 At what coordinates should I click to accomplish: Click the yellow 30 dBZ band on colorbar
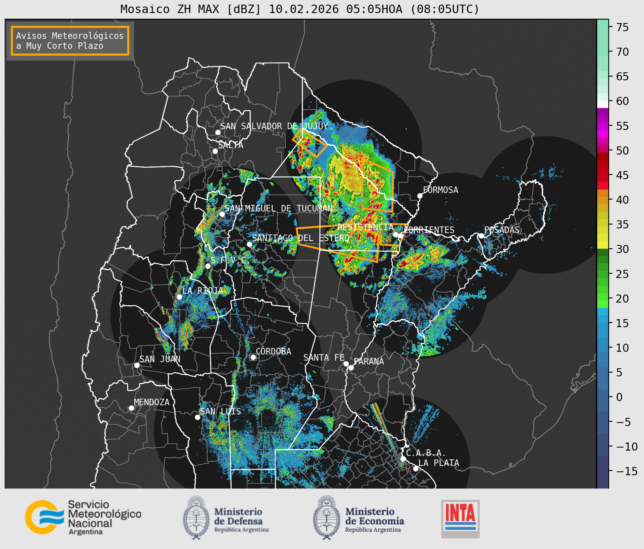click(x=603, y=245)
